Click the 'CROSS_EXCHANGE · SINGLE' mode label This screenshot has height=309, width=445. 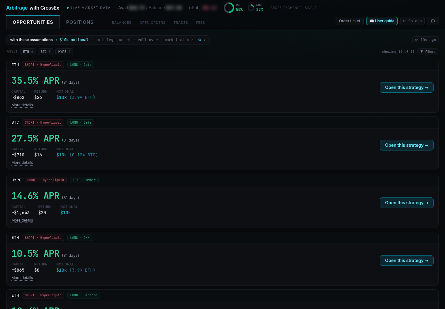pos(294,8)
